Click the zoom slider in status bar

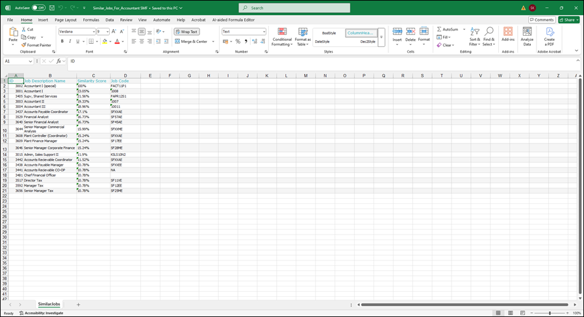[550, 313]
